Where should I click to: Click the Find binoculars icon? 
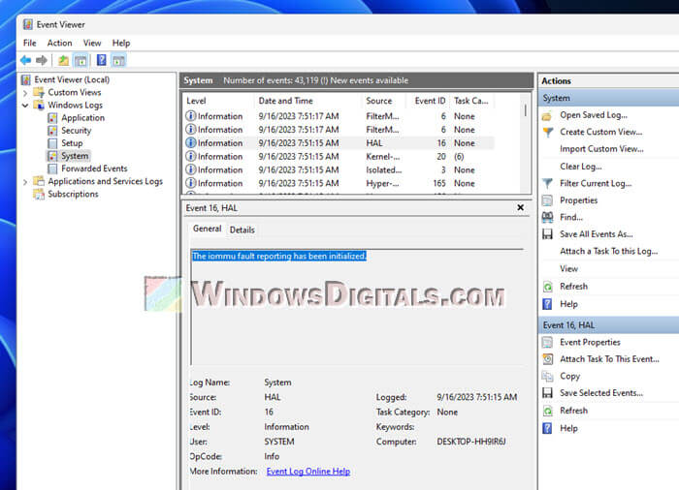pos(547,217)
